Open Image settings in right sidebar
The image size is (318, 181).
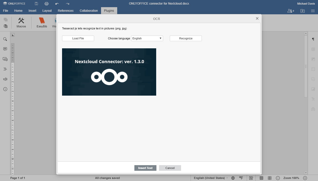[313, 59]
